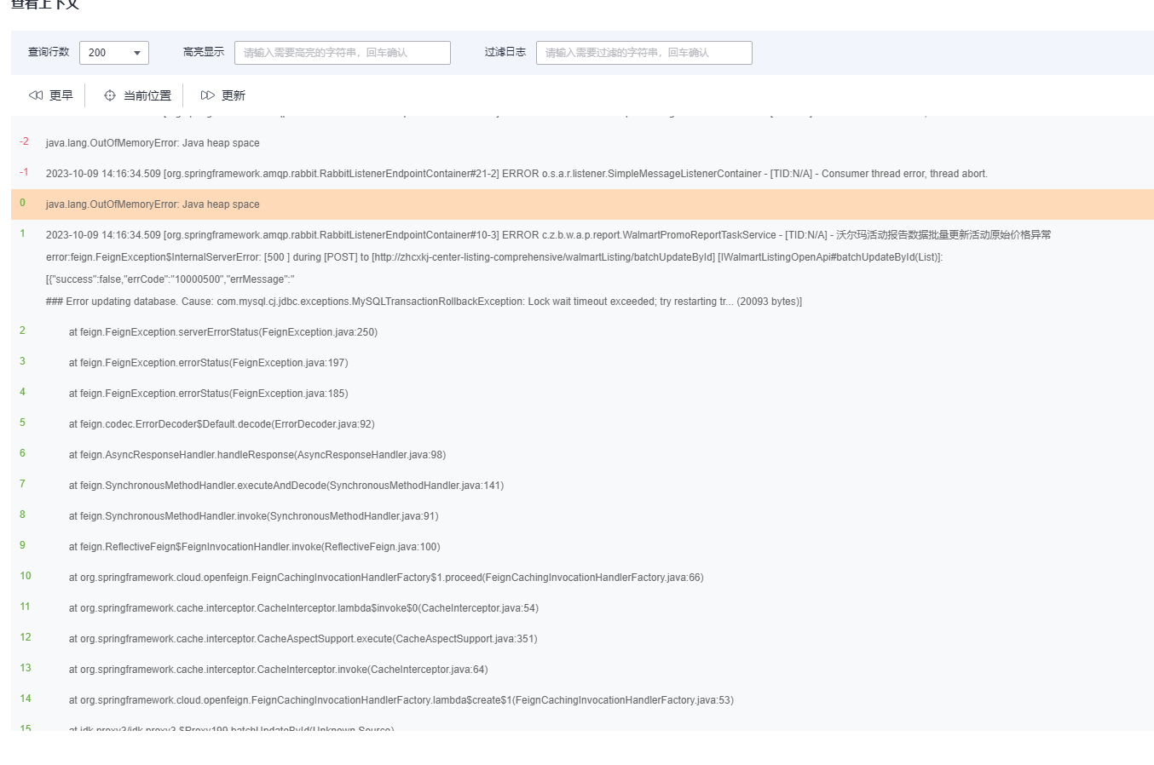Select the WalmartPromoReportTaskService error log line
Screen dimensions: 1154x765
548,235
